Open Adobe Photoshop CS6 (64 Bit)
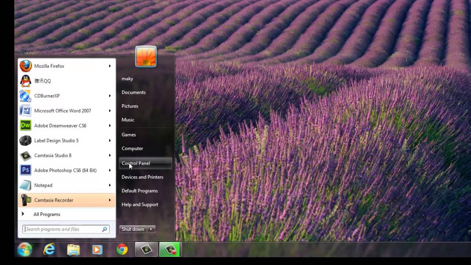This screenshot has width=471, height=265. [65, 170]
